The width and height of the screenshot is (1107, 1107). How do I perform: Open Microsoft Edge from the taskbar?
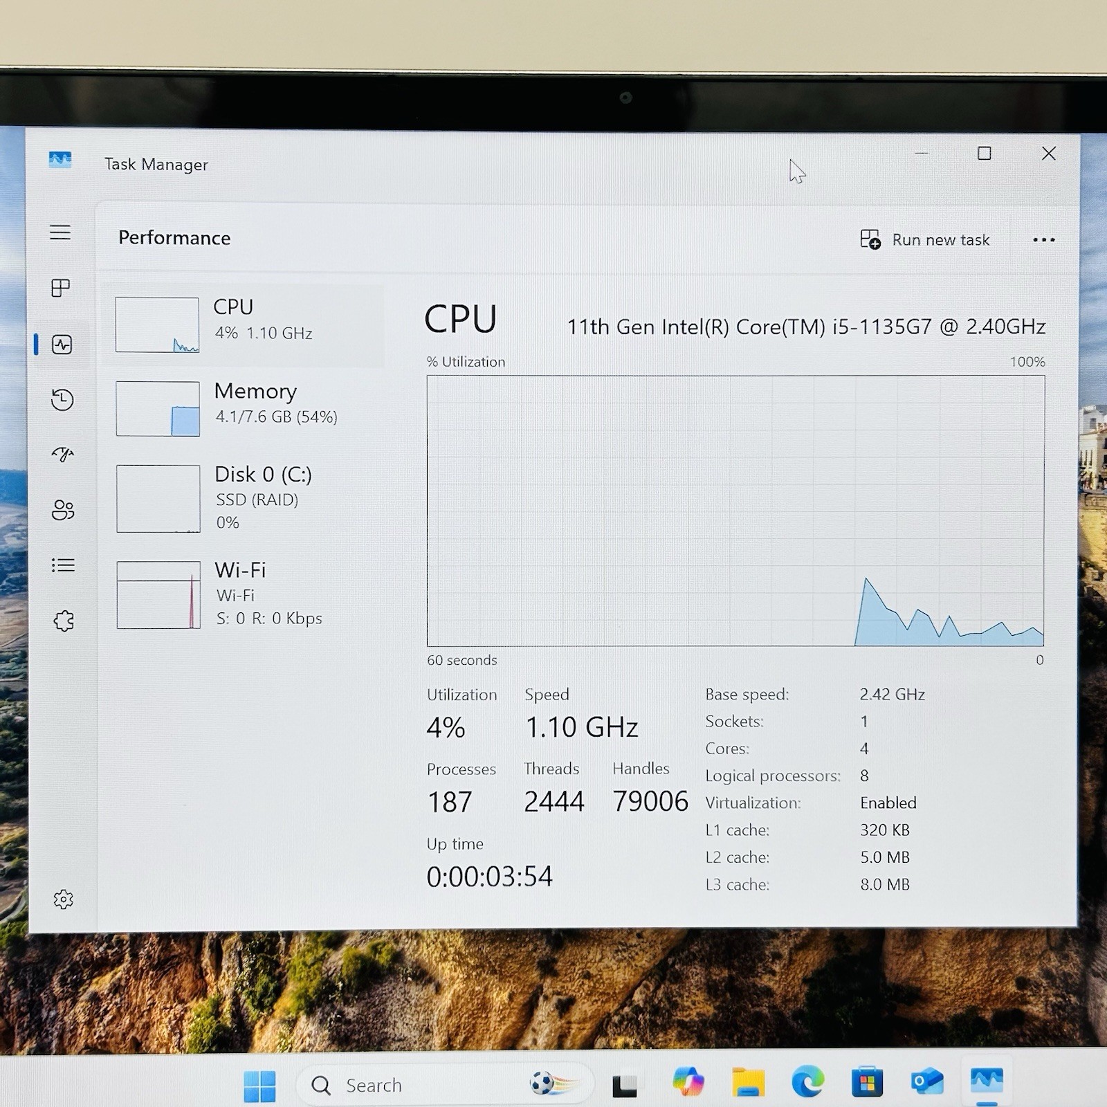807,1081
